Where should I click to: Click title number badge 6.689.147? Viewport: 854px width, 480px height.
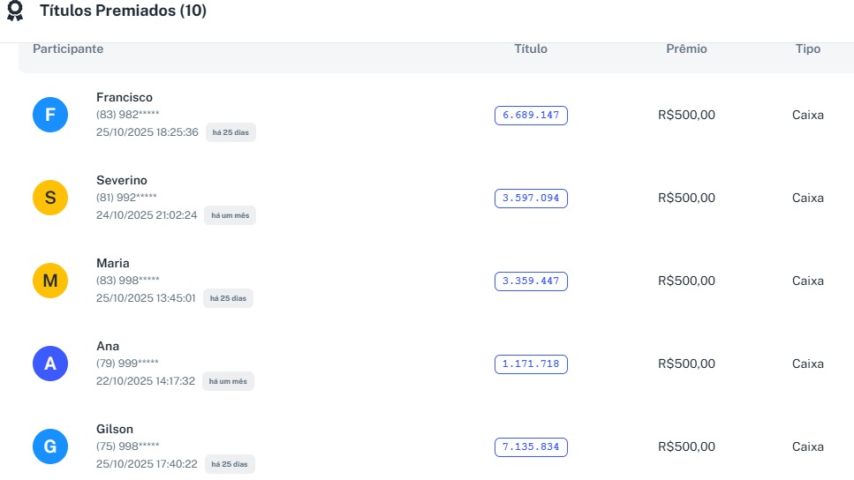[531, 115]
